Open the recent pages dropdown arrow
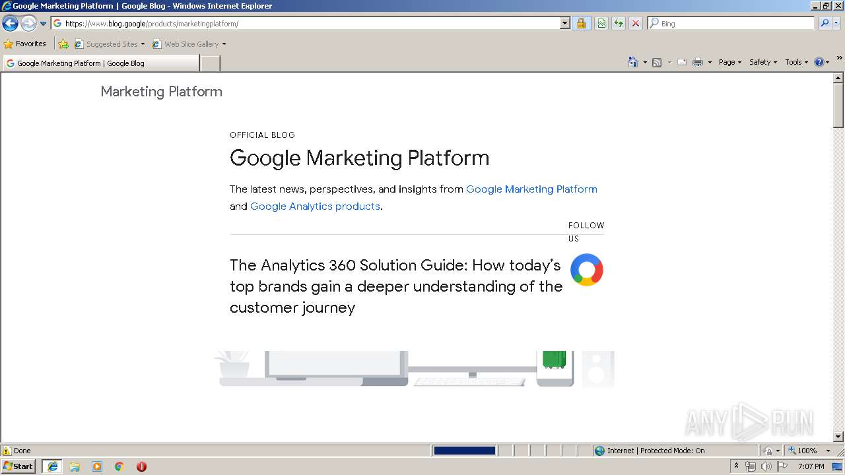Viewport: 845px width, 475px height. coord(44,24)
